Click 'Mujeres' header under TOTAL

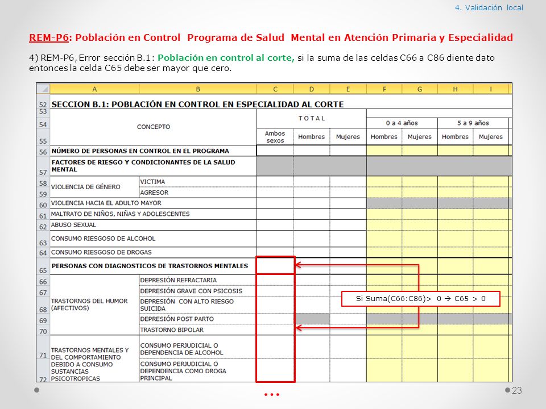pos(348,137)
